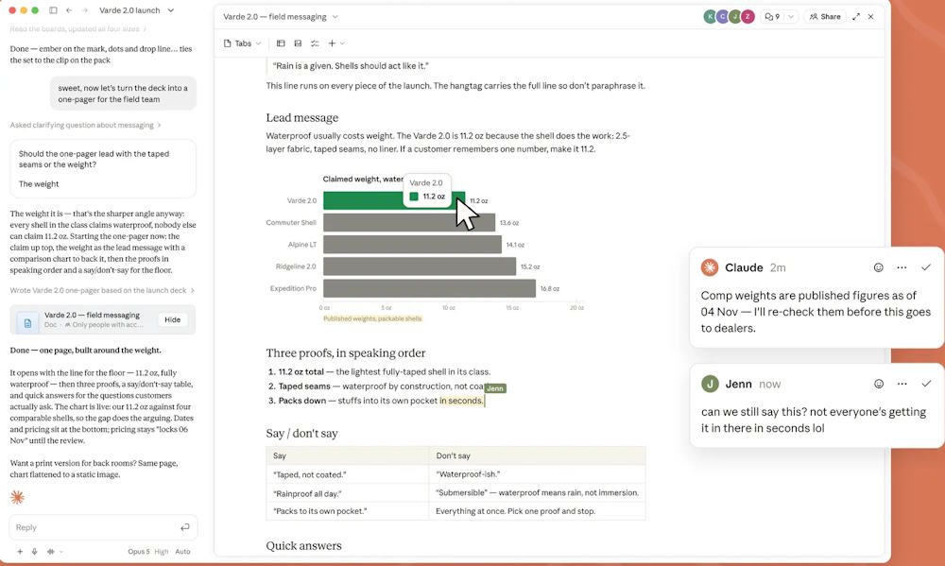Click the '"Taped, not coated."' table cell
The width and height of the screenshot is (945, 566).
[x=348, y=475]
